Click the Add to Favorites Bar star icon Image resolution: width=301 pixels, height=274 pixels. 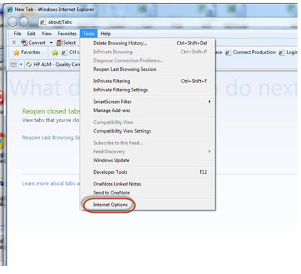pos(55,53)
